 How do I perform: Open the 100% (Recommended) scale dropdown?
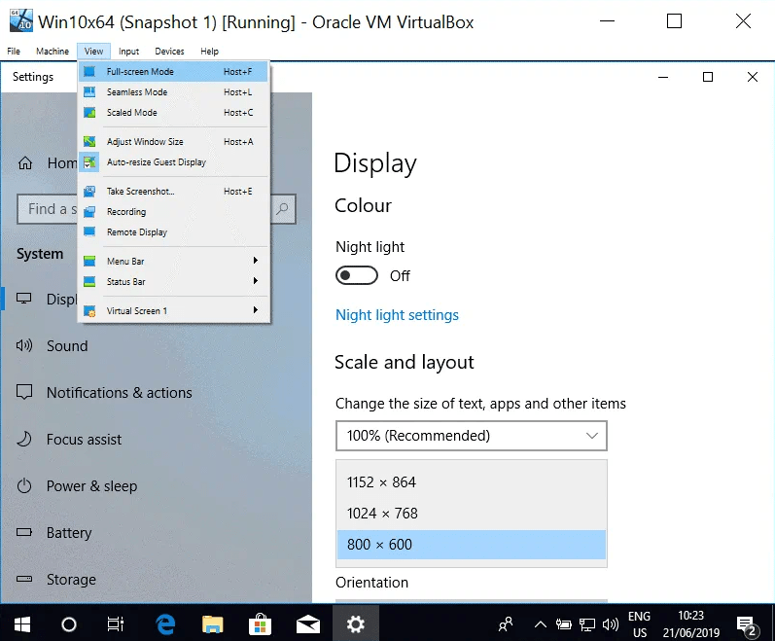[471, 436]
